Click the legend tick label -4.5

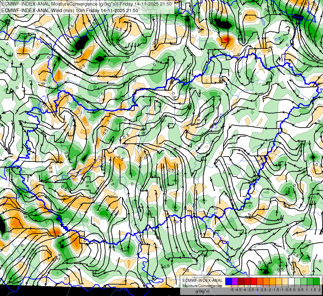[238, 290]
